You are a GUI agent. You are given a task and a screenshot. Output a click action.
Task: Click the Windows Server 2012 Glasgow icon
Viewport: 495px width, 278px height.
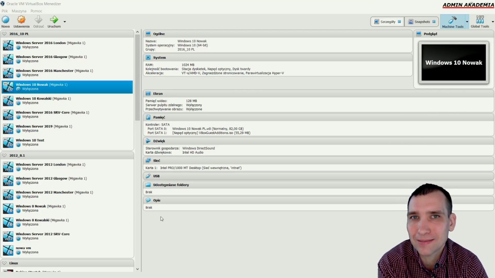[8, 181]
